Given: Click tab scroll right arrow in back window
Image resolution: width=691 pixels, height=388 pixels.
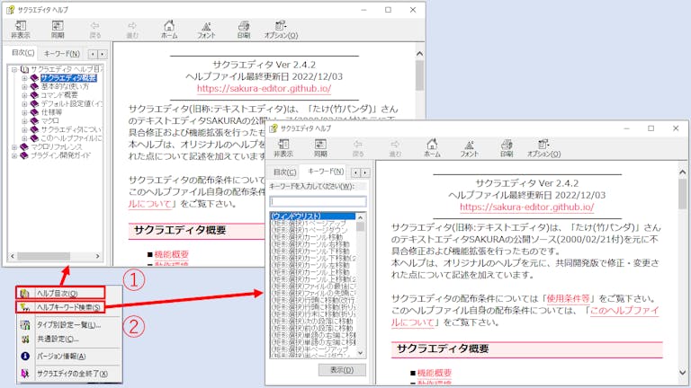Looking at the screenshot, I should [103, 54].
